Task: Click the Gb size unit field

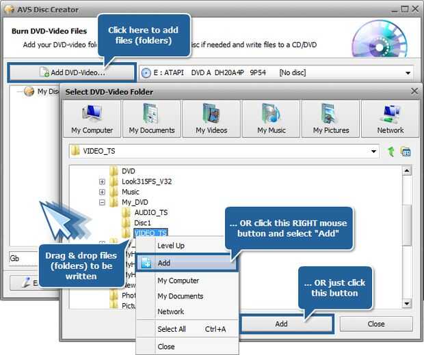Action: (x=23, y=259)
